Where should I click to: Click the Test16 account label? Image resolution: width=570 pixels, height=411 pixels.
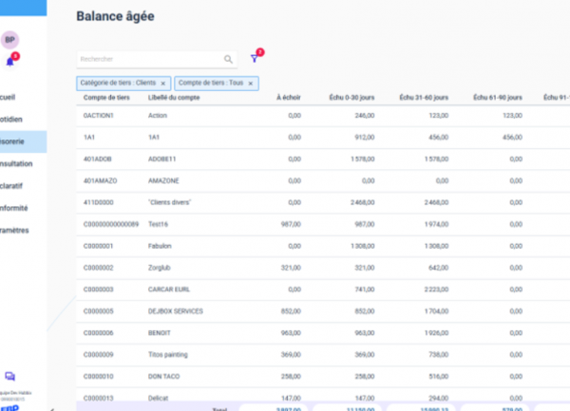[x=158, y=224]
